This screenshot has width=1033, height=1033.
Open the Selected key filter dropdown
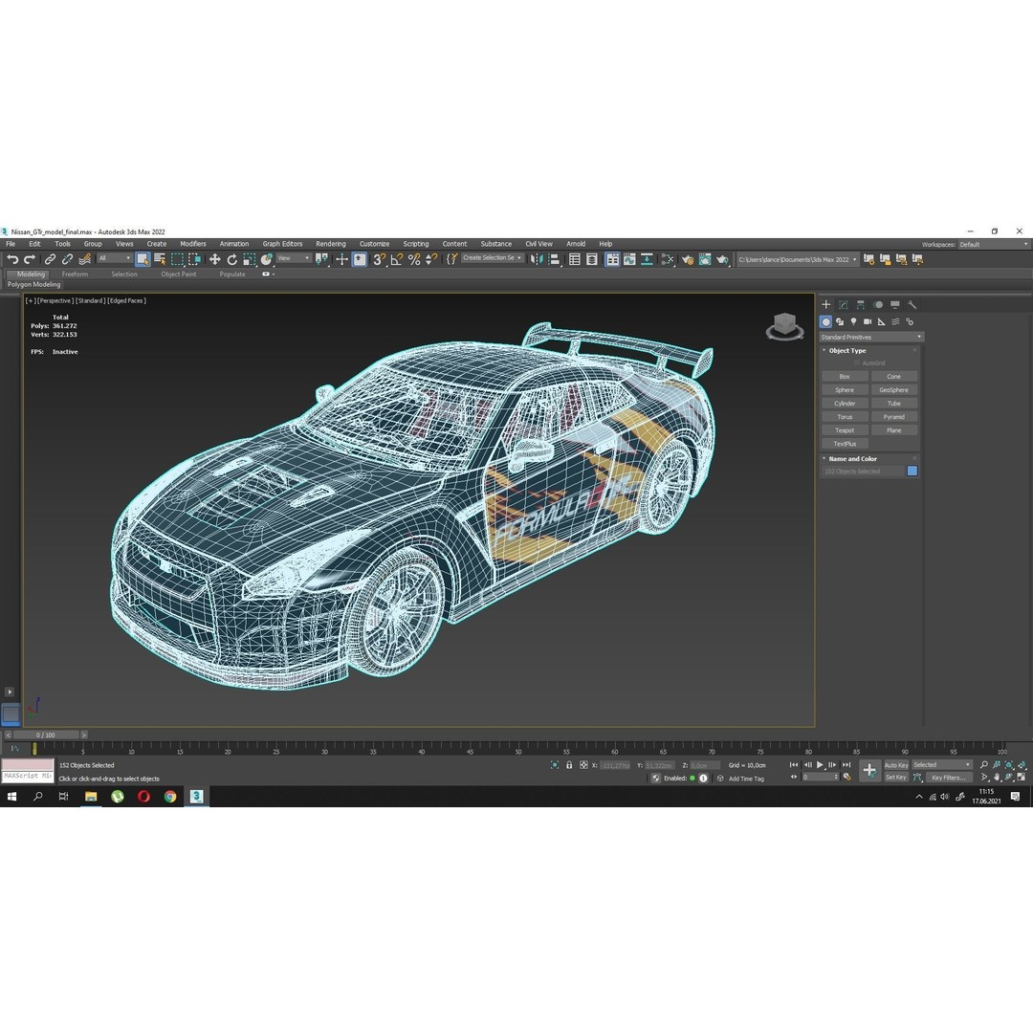click(x=942, y=765)
